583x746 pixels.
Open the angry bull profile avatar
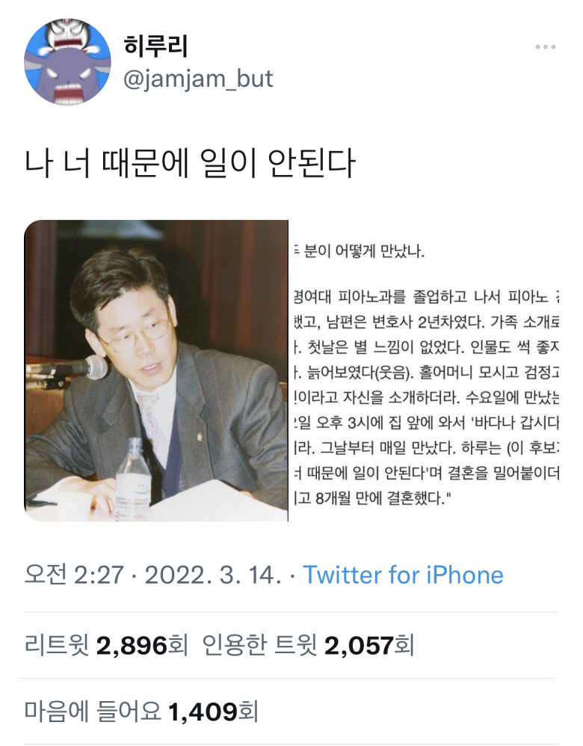click(67, 61)
